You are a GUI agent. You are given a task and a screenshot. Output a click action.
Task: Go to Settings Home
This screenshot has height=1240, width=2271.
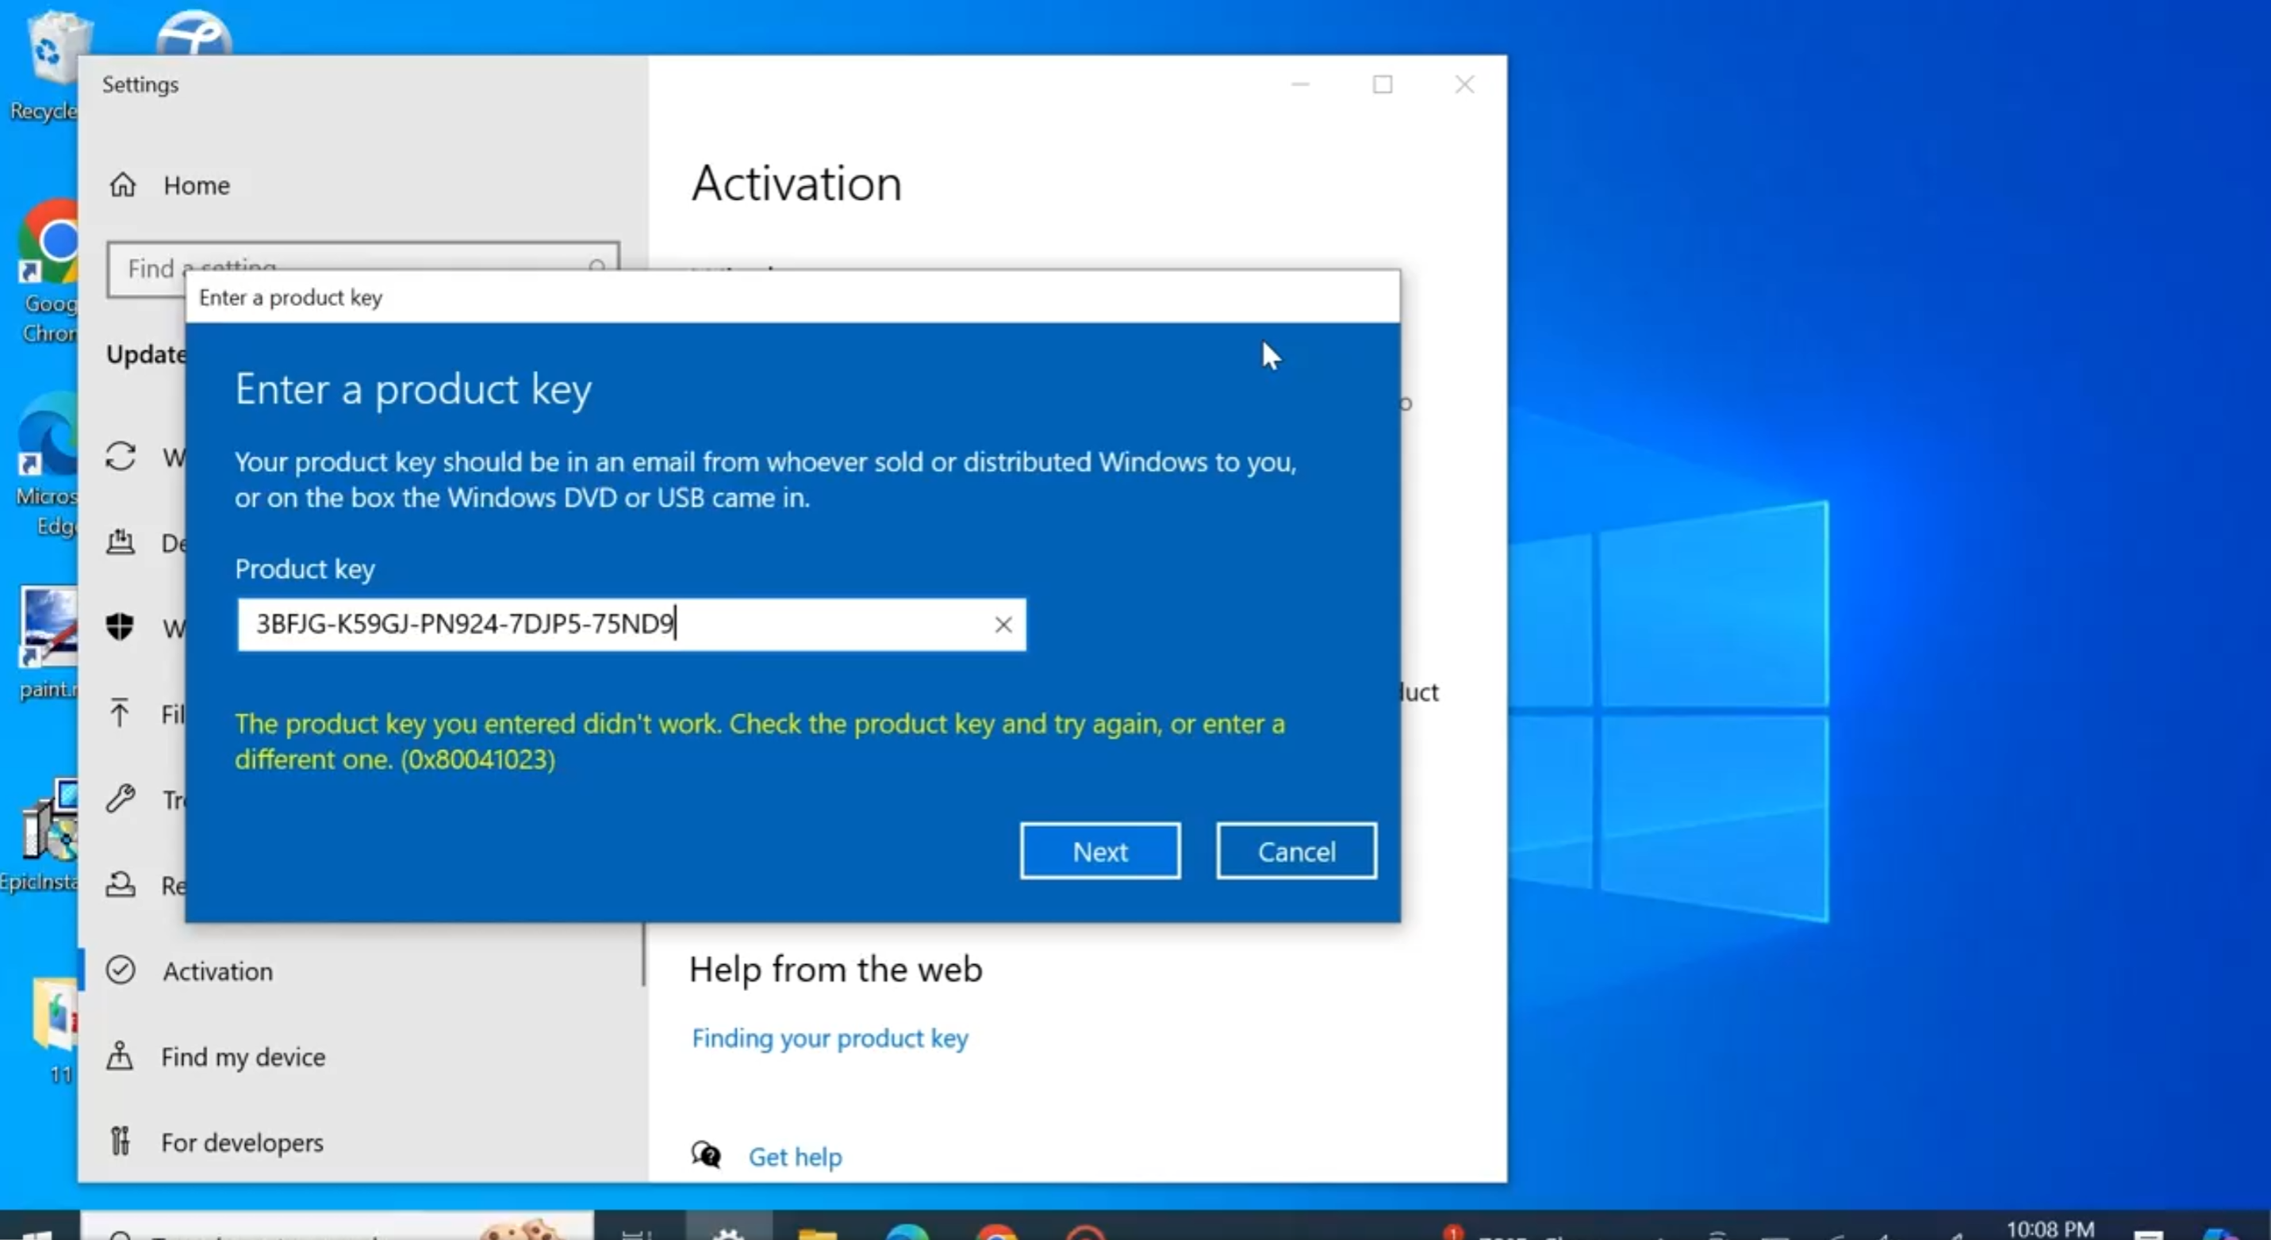(x=196, y=185)
